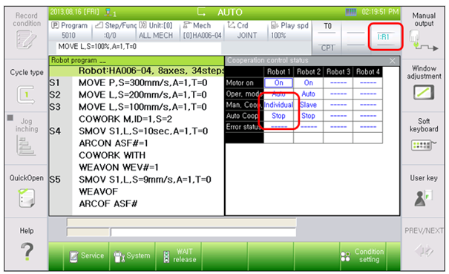Screen dimensions: 449x274
Task: Click the clock showing 02:19:51 PM
Action: point(380,12)
